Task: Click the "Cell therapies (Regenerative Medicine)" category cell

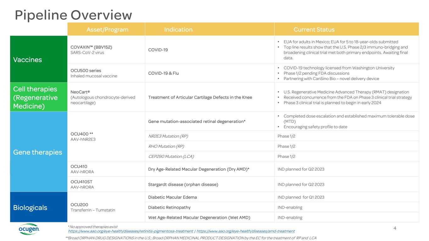Action: 39,97
